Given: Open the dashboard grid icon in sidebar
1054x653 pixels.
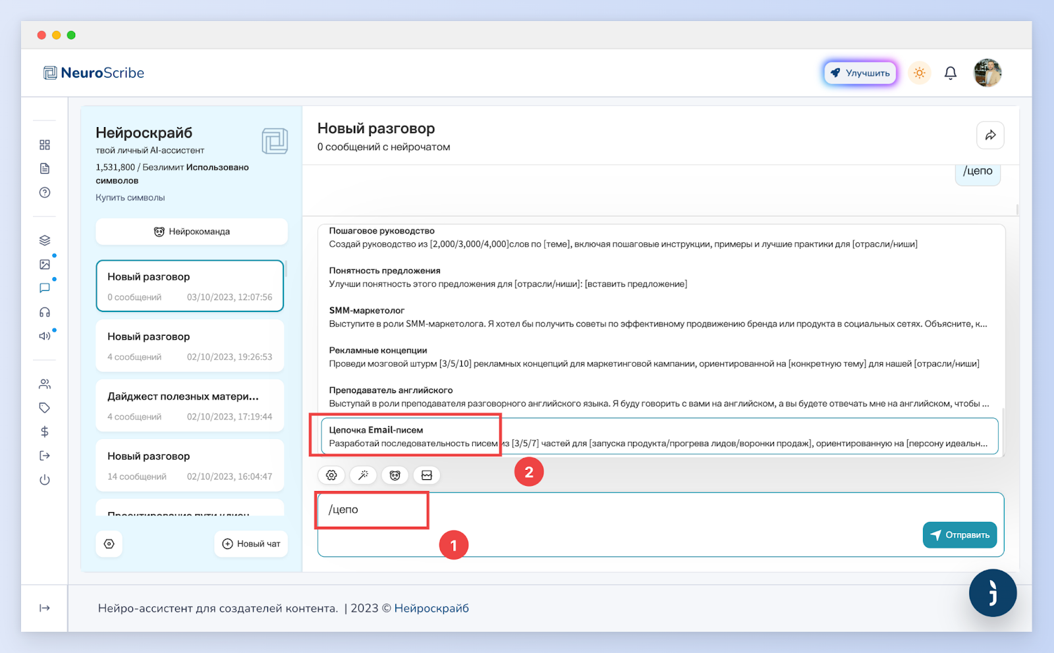Looking at the screenshot, I should point(45,145).
